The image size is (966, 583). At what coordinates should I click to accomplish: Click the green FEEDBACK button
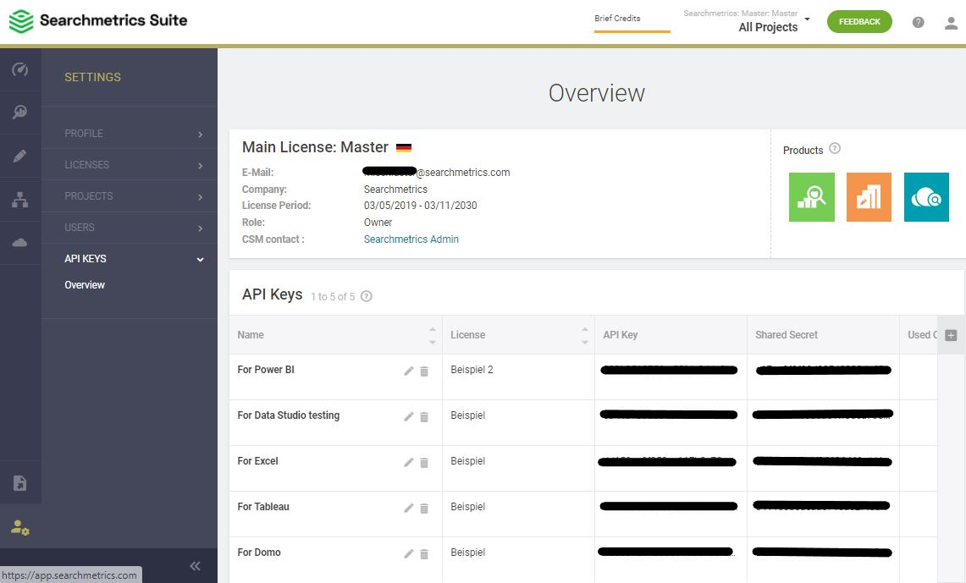859,21
